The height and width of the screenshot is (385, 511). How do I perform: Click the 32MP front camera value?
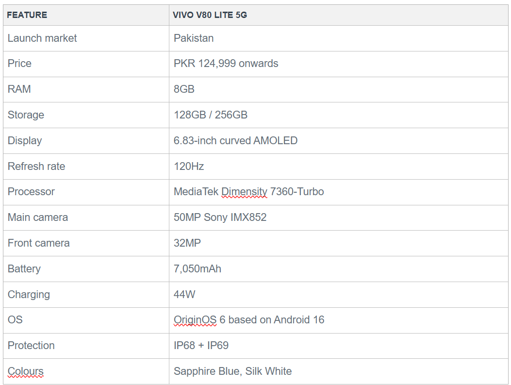coord(187,243)
